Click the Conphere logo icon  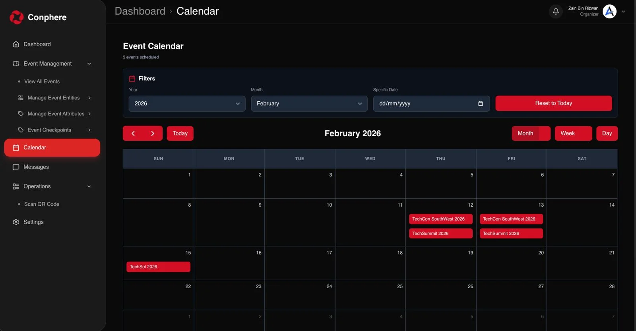click(17, 17)
